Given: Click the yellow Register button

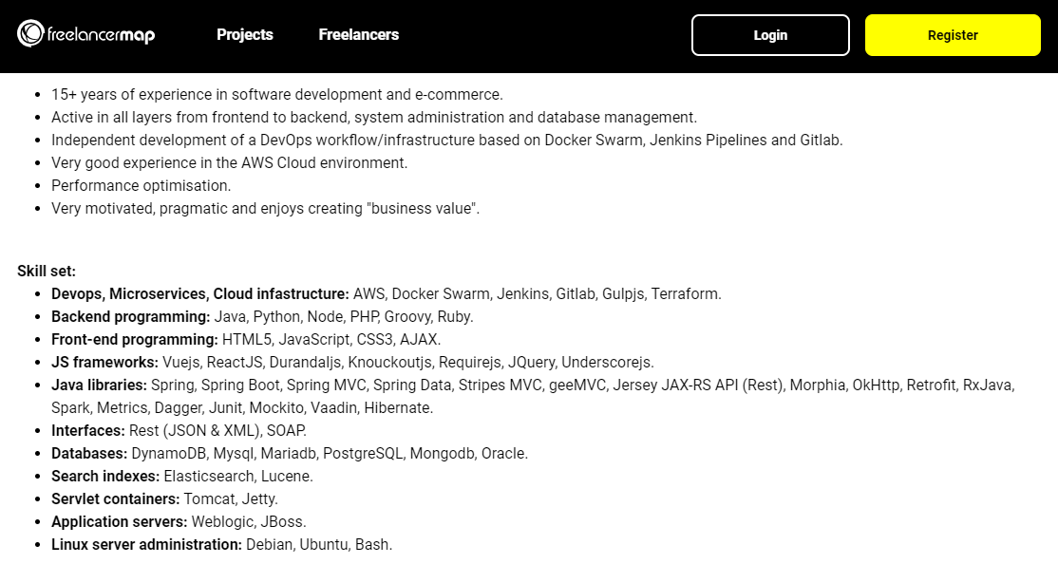Looking at the screenshot, I should tap(953, 35).
